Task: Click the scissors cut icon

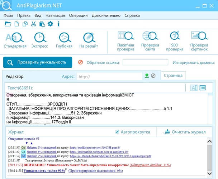Action: [x=33, y=24]
